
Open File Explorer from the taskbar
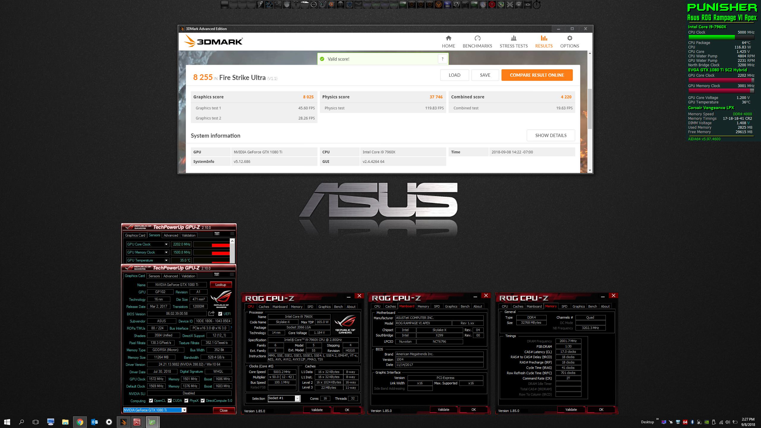[x=65, y=422]
